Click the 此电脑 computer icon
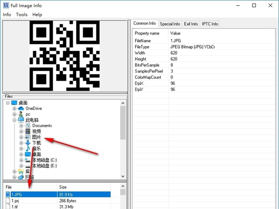This screenshot has height=209, width=279. coord(21,120)
